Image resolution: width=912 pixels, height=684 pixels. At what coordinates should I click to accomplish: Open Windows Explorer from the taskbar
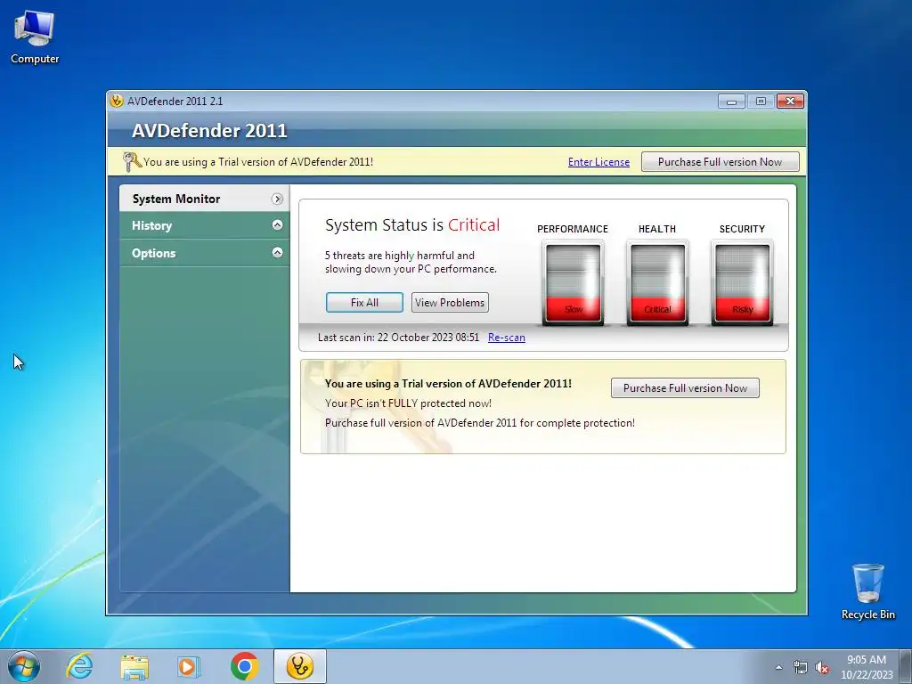coord(134,666)
